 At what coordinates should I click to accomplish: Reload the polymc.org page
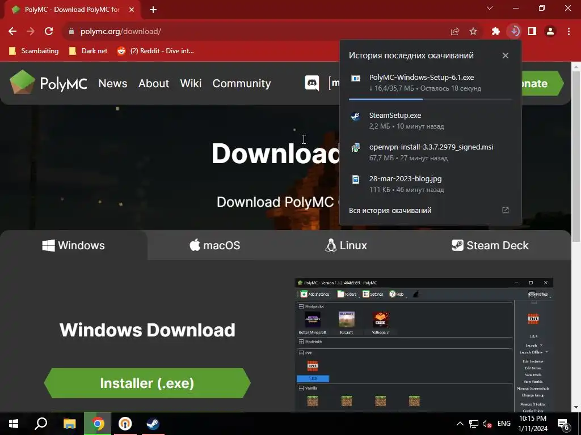(x=49, y=32)
